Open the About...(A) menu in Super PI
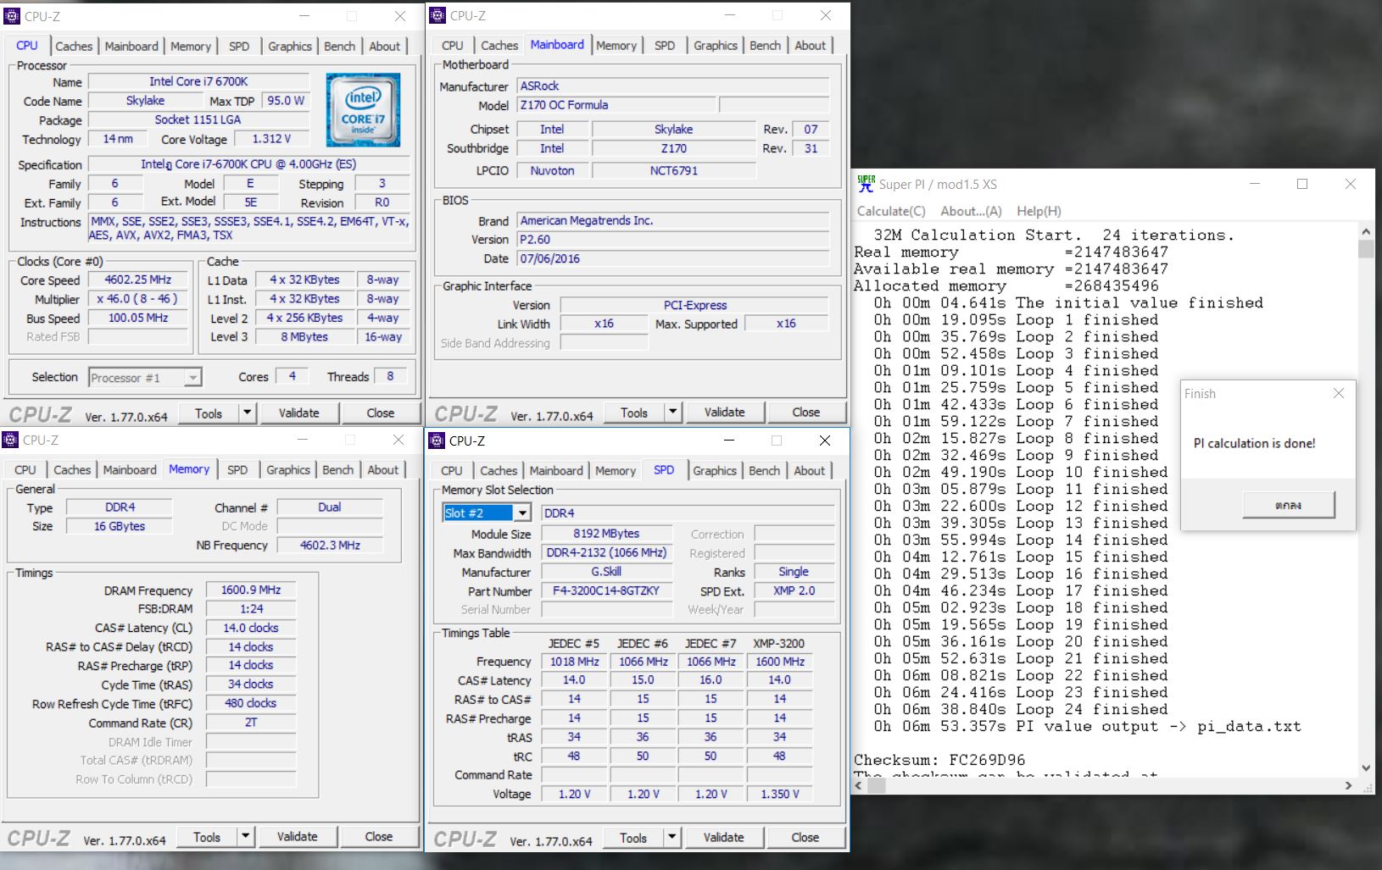The width and height of the screenshot is (1382, 870). [x=971, y=211]
